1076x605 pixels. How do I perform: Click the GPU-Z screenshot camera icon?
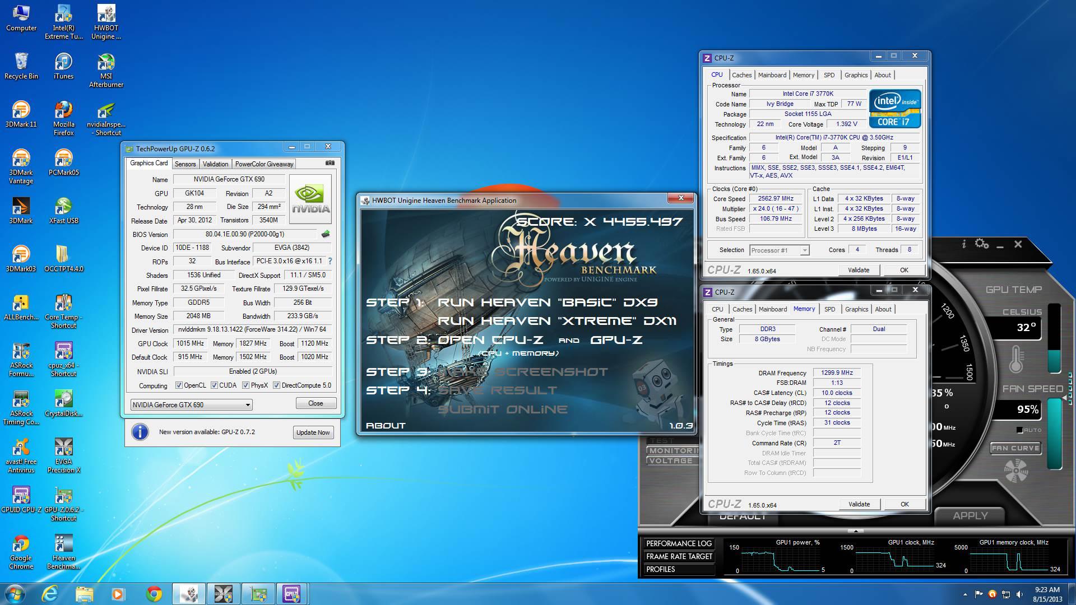tap(330, 163)
